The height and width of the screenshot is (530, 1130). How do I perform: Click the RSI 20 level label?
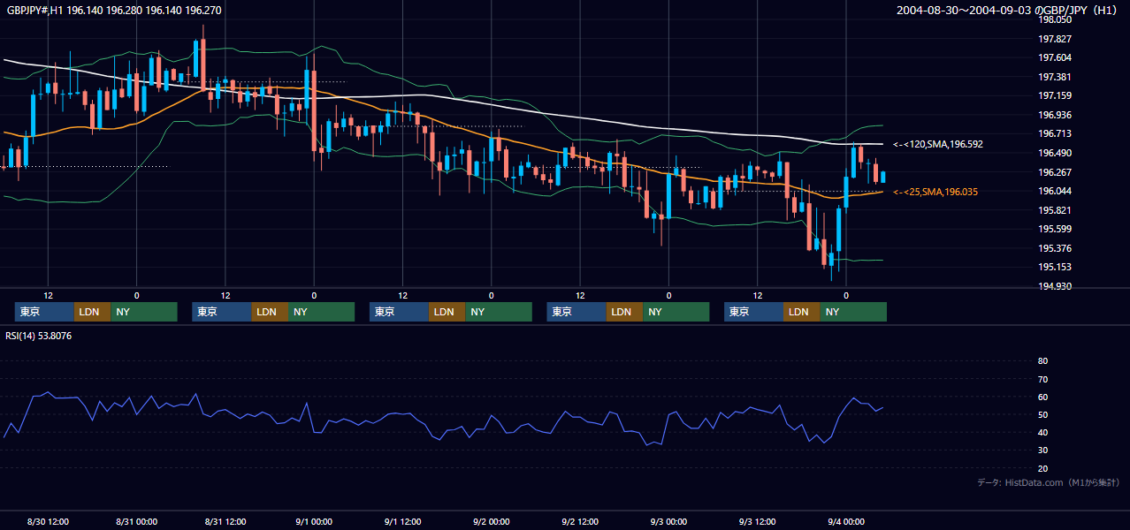[x=1042, y=468]
